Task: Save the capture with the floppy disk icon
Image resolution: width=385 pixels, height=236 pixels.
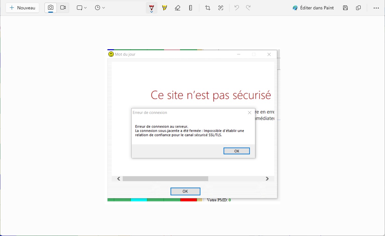Action: (345, 8)
